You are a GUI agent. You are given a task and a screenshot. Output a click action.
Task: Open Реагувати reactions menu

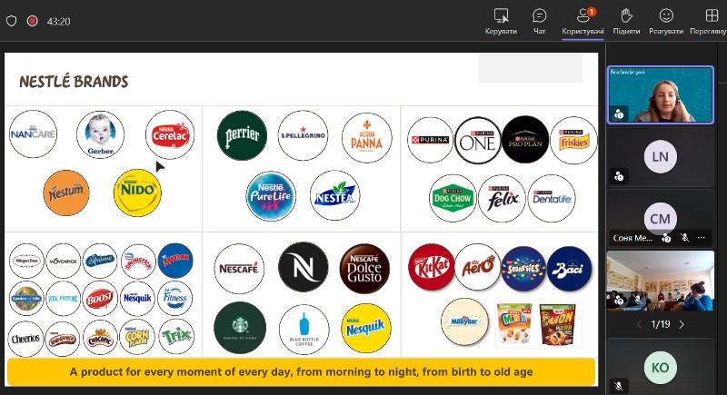[x=666, y=15]
